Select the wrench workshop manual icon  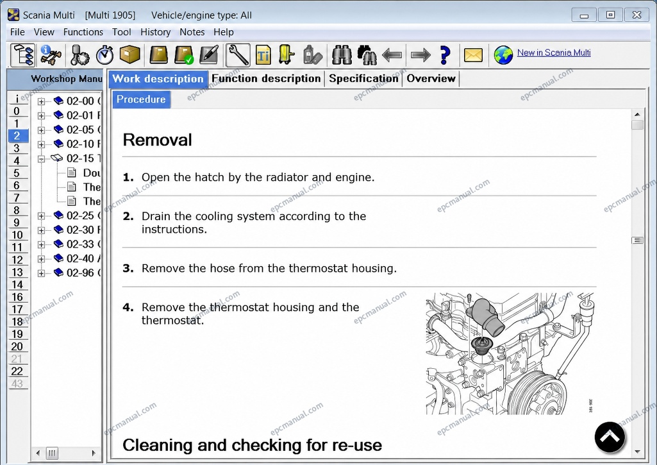238,55
